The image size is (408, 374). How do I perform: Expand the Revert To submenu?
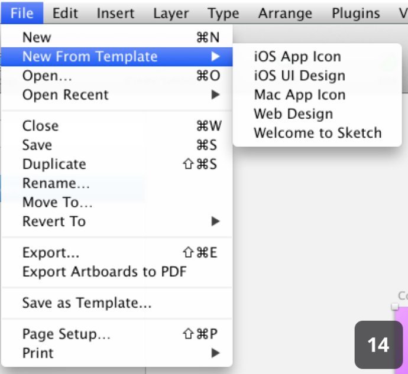116,222
